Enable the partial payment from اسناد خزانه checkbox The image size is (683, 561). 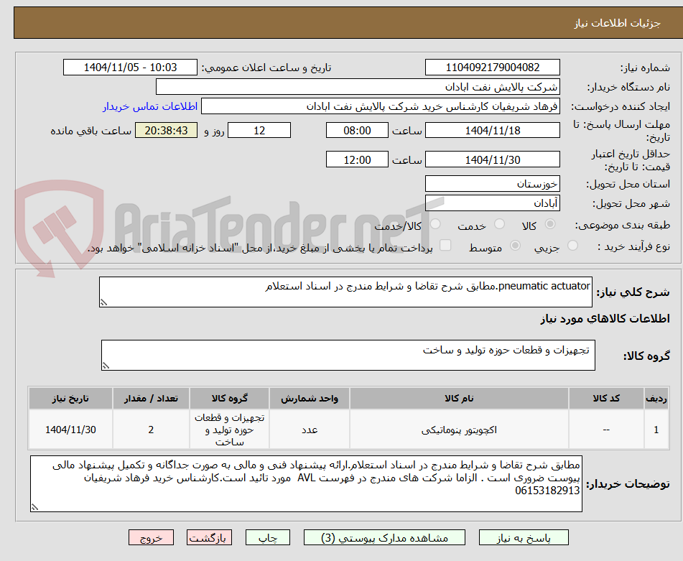(446, 244)
